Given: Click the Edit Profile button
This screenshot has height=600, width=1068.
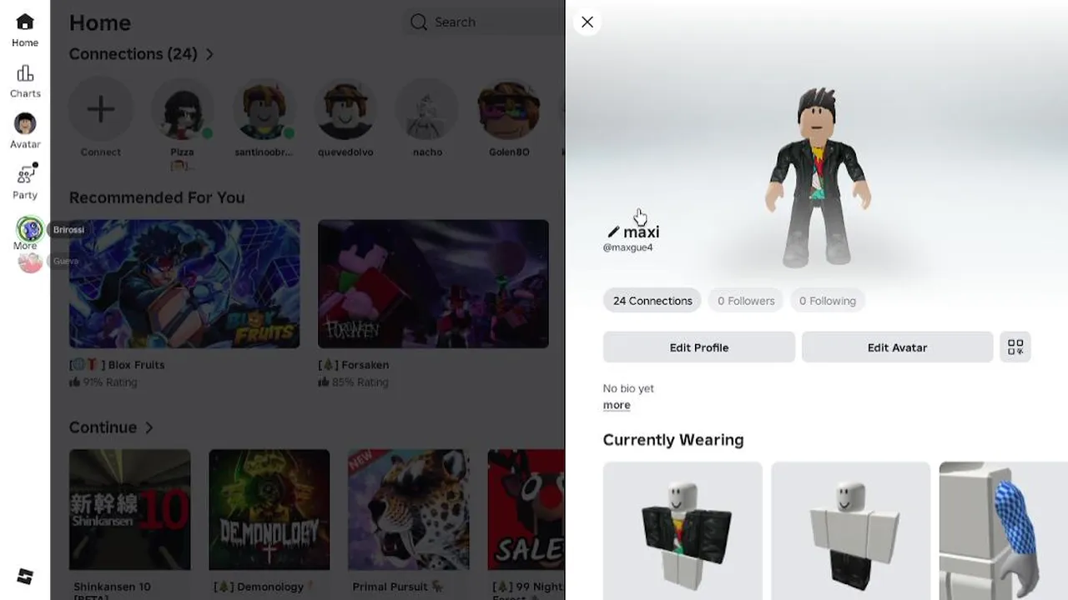Looking at the screenshot, I should tap(699, 347).
